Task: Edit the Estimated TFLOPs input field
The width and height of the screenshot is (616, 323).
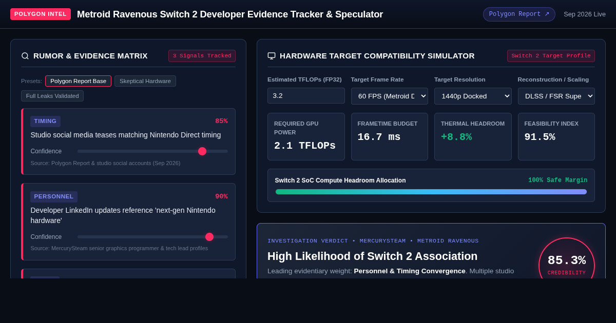Action: coord(306,95)
